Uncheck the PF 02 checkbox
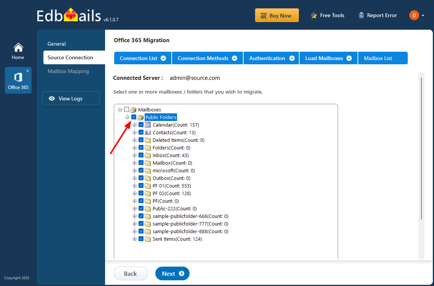 141,193
